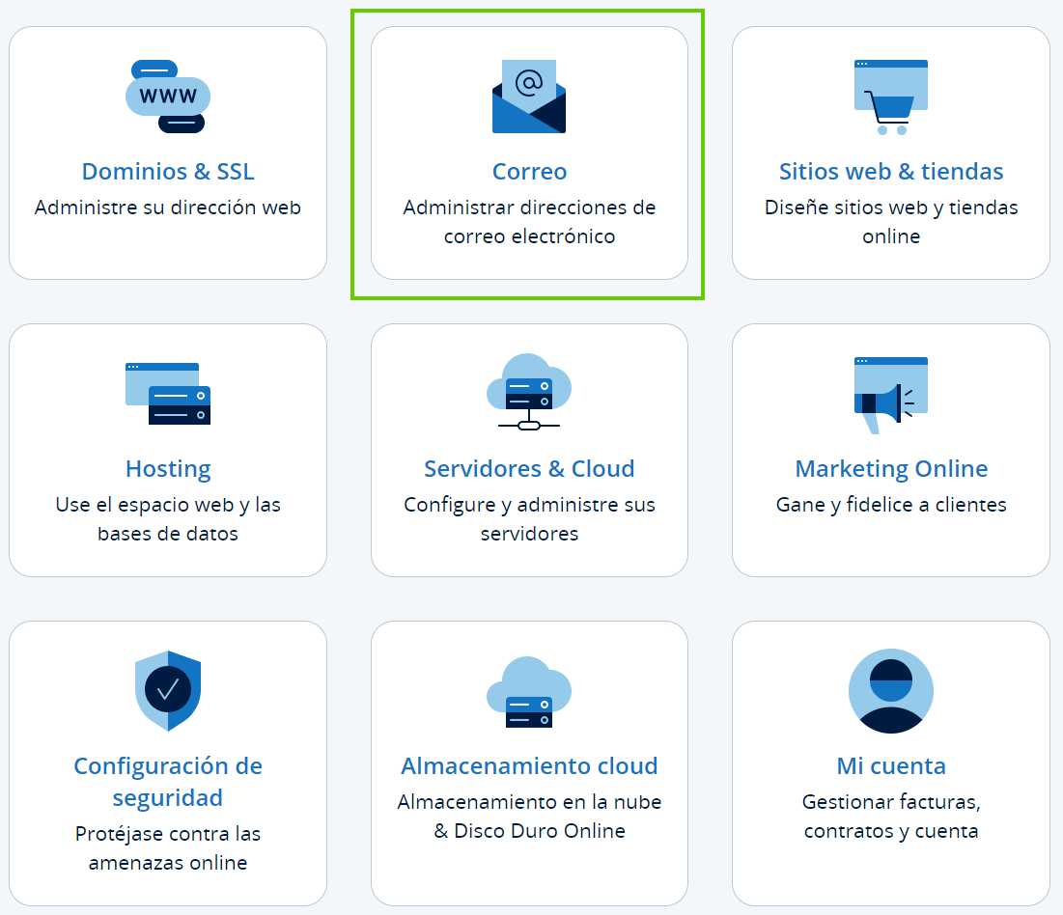Click the shield checkmark security icon
Screen dimensions: 1063x915
tap(167, 691)
